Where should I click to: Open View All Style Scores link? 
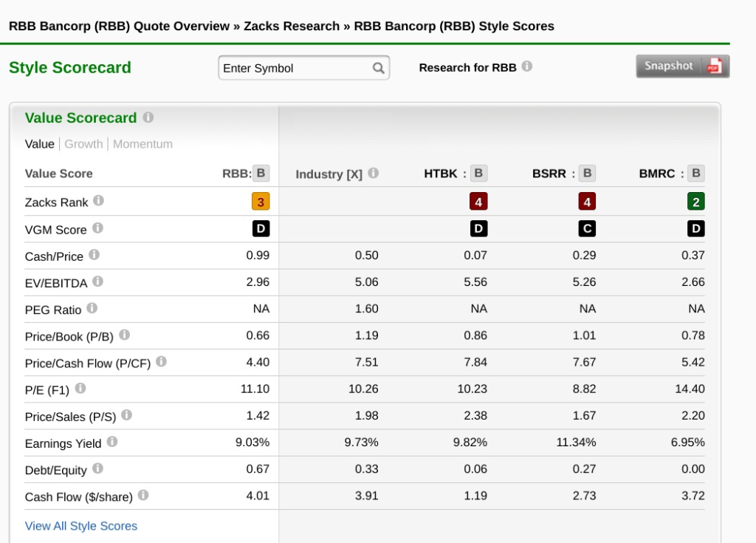[81, 525]
